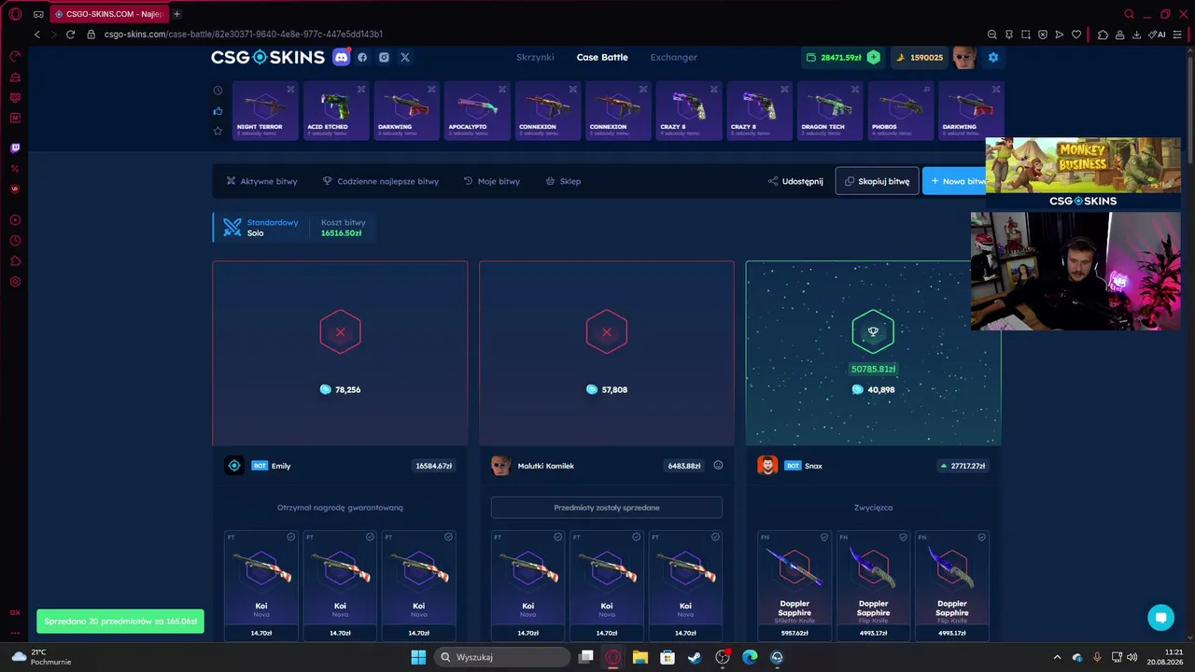Open History clock in the Opera sidebar

coord(15,241)
